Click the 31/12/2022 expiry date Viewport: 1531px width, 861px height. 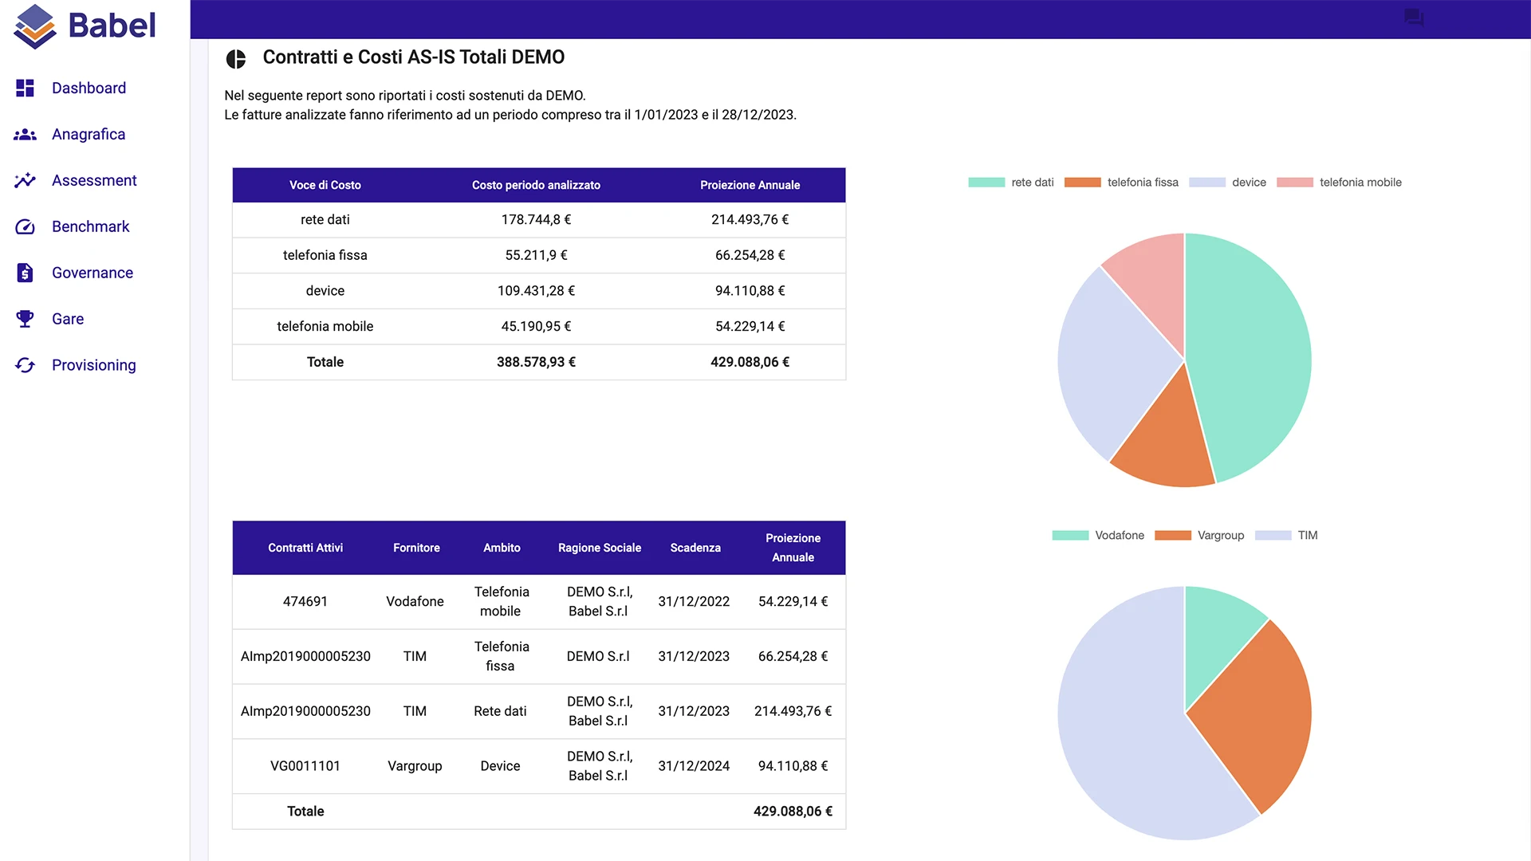click(694, 602)
